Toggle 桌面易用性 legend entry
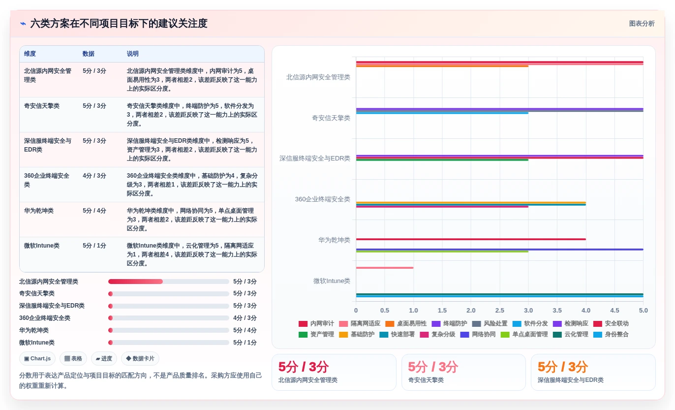The width and height of the screenshot is (675, 410). click(406, 323)
